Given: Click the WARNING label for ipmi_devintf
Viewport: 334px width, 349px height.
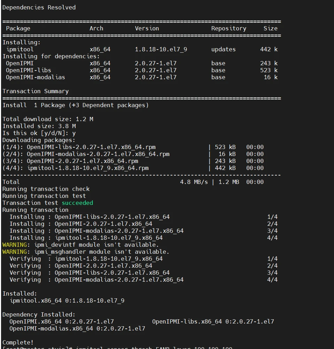Looking at the screenshot, I should pos(15,245).
